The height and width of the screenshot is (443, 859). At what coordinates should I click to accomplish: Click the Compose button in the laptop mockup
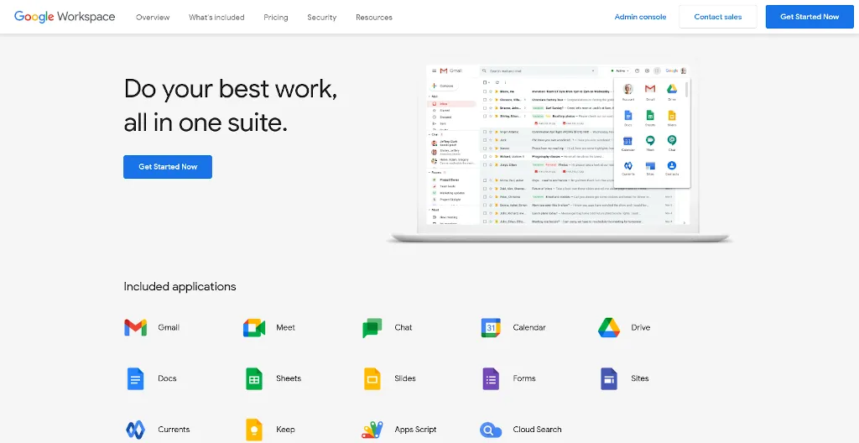click(444, 86)
